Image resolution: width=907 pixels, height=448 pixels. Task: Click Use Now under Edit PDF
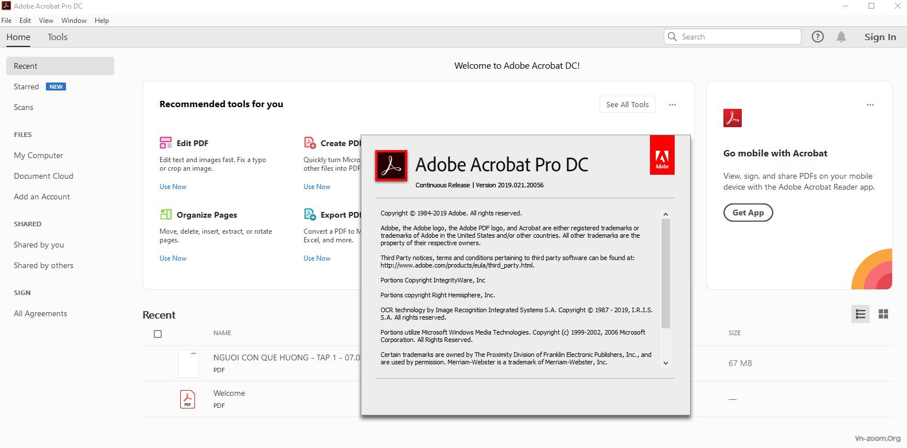[173, 187]
